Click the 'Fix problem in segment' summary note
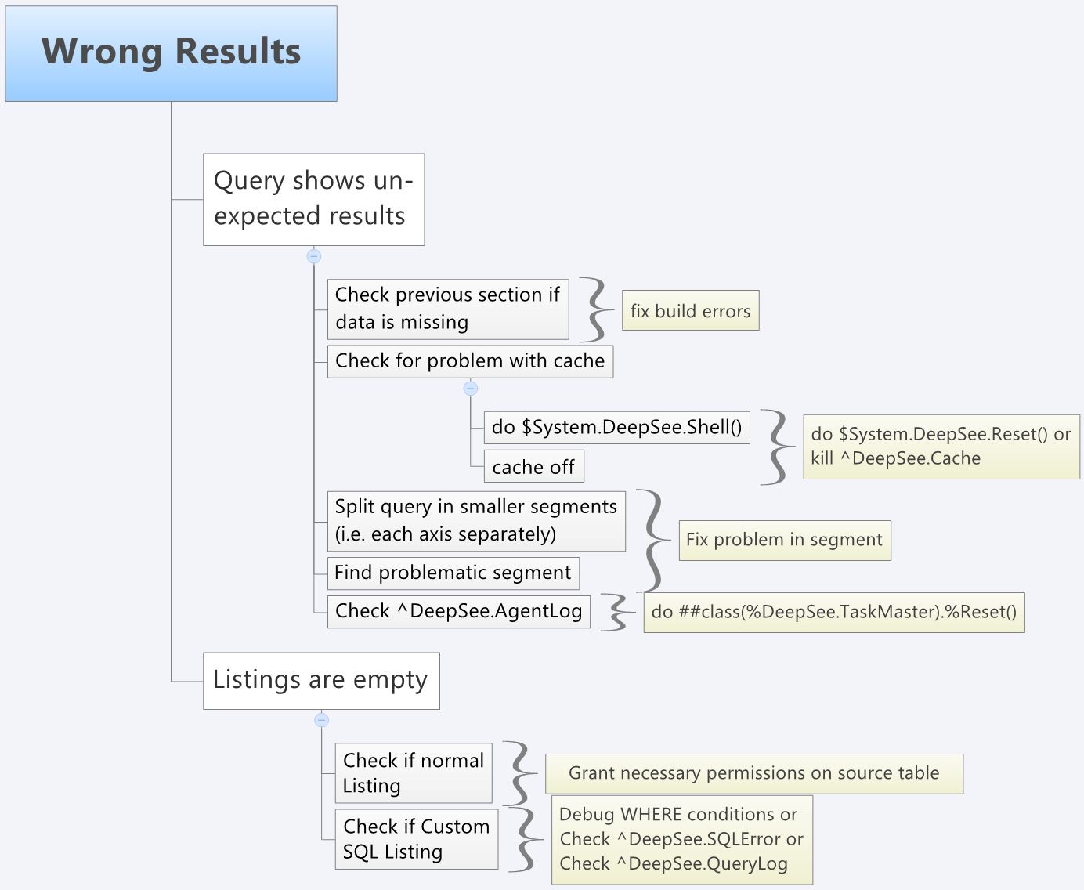 point(784,540)
